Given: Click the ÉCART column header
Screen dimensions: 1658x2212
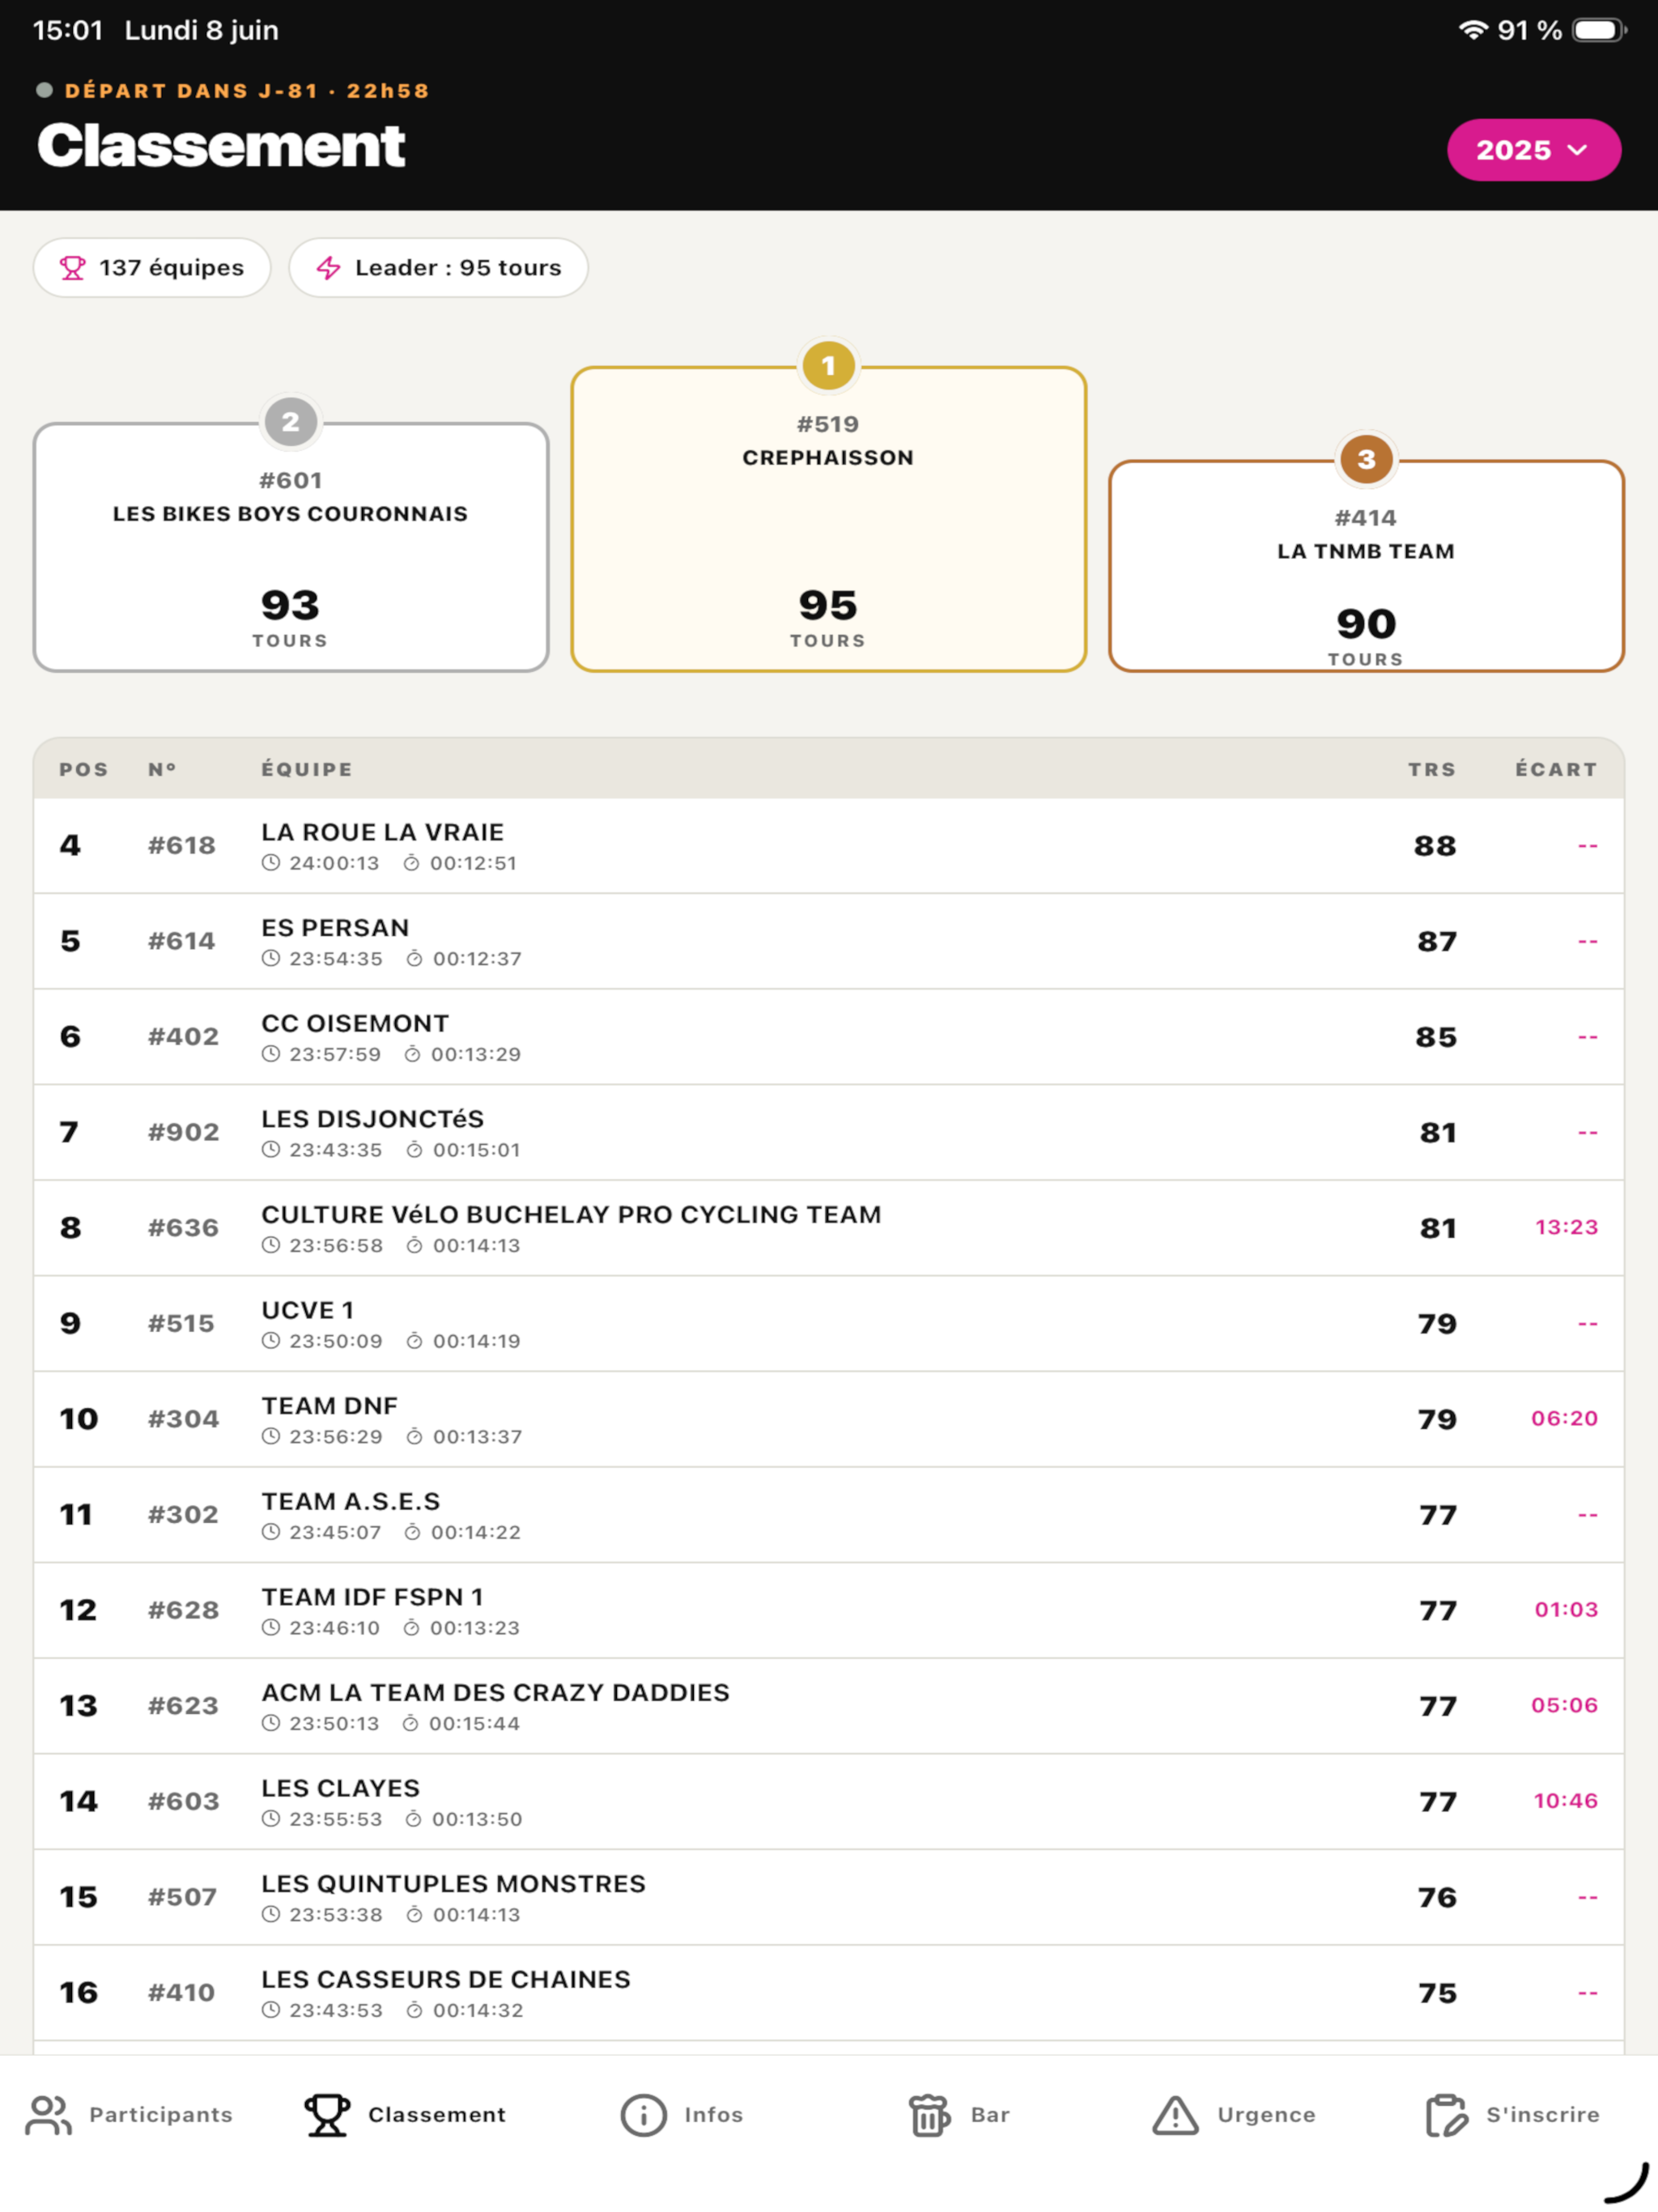Looking at the screenshot, I should point(1555,769).
